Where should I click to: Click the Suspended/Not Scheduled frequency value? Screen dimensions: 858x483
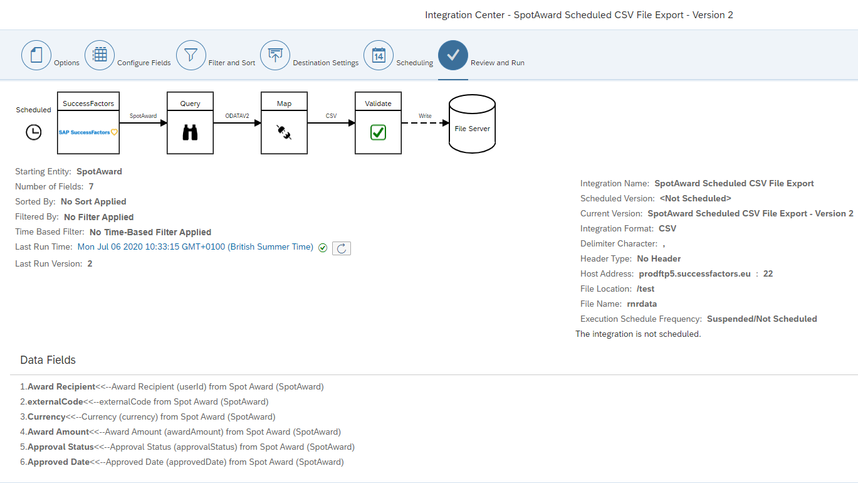[762, 319]
